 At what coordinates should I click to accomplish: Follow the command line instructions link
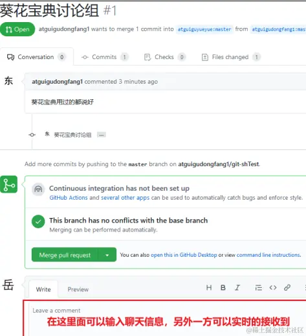point(268,255)
